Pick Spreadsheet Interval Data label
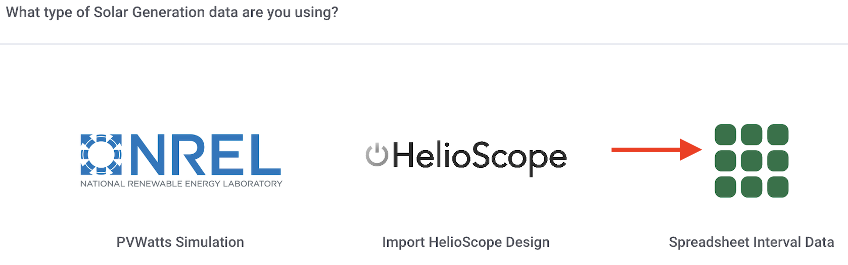This screenshot has width=848, height=265. (751, 242)
